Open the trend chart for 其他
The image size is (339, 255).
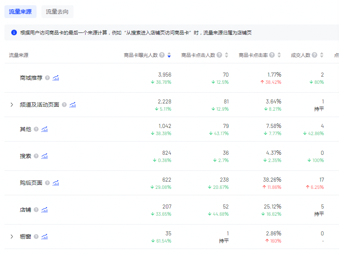44,129
